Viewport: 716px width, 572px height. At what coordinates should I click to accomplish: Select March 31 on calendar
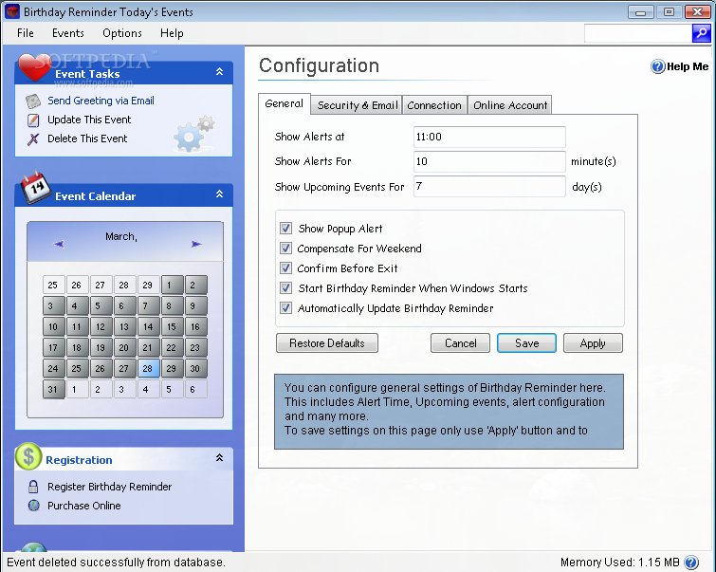click(x=53, y=390)
